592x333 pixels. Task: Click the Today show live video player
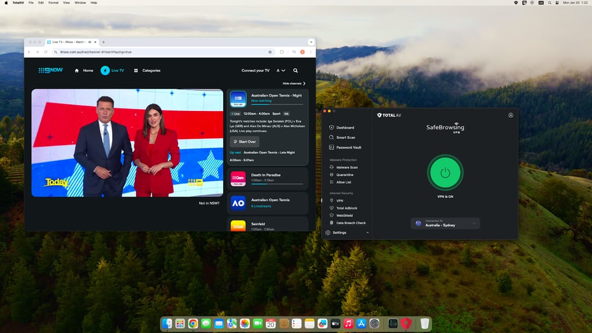(x=127, y=143)
